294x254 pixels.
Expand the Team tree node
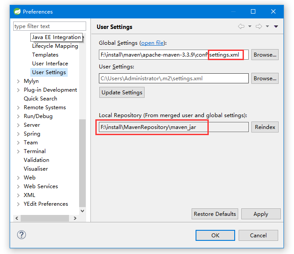(x=18, y=143)
